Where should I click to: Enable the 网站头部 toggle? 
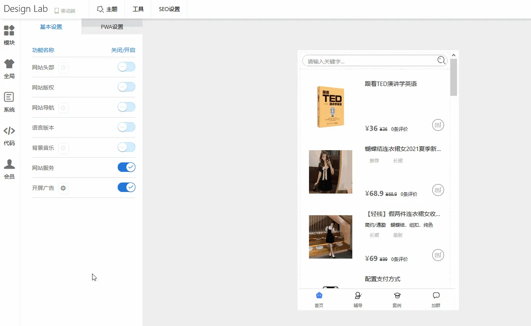[126, 67]
